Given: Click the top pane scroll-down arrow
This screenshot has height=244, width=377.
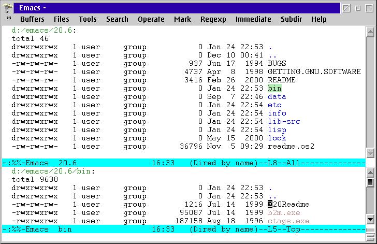Looking at the screenshot, I should 370,153.
